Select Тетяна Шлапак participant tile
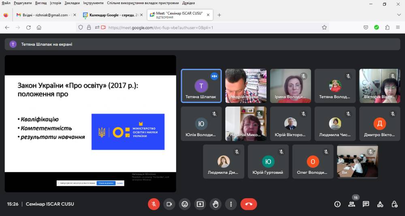Viewport: 405px width, 216px height. tap(201, 86)
